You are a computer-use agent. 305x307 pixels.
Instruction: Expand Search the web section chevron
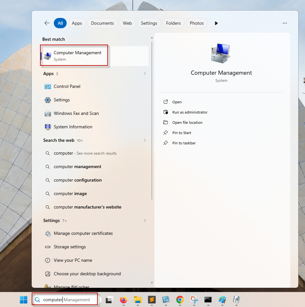[145, 140]
